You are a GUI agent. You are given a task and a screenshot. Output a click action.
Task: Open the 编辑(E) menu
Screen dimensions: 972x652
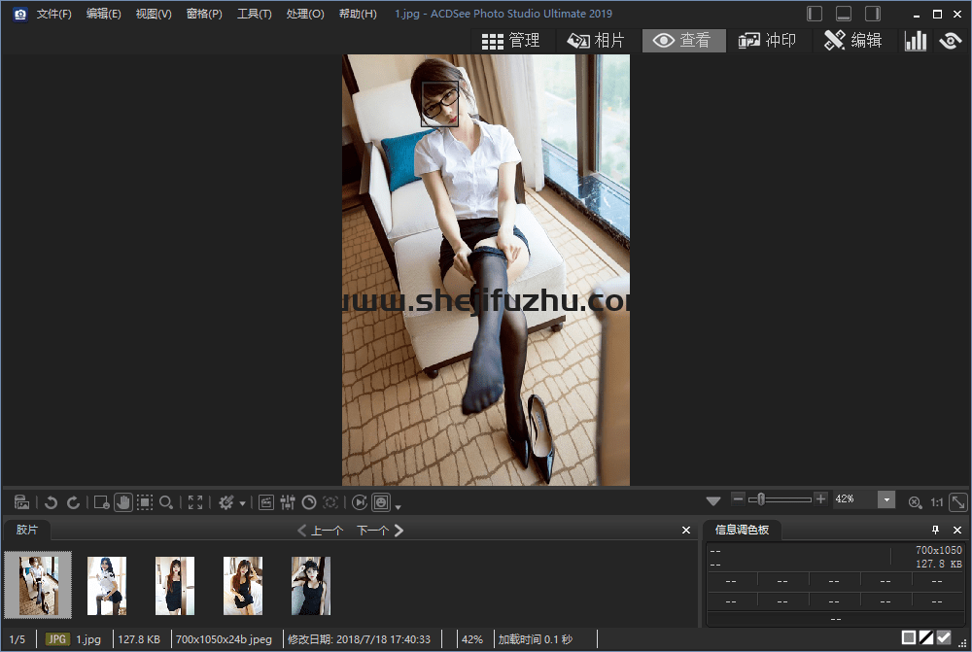tap(104, 14)
